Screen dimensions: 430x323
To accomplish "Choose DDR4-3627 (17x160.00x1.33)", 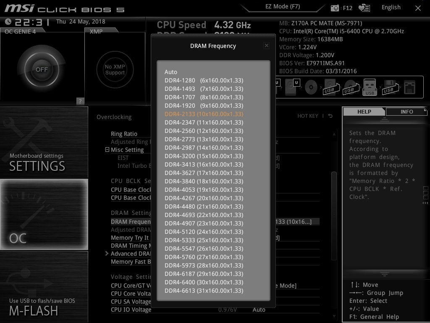I will pyautogui.click(x=204, y=173).
